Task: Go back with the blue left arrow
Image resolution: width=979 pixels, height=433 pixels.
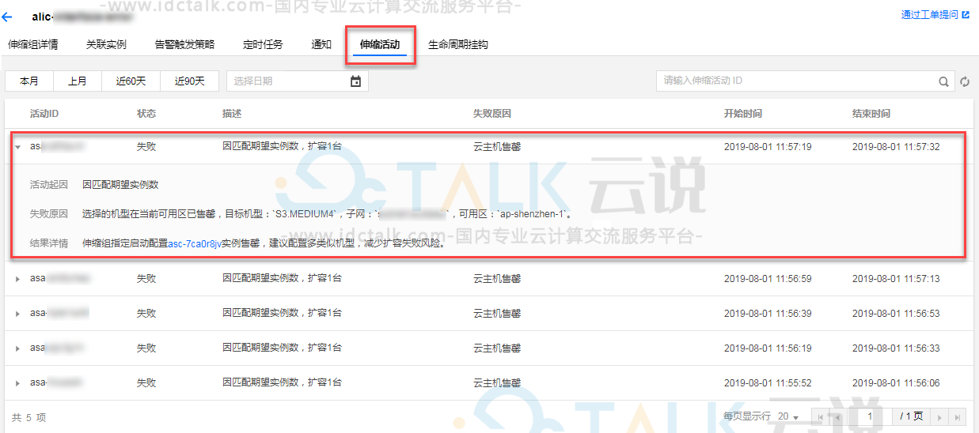Action: [8, 17]
